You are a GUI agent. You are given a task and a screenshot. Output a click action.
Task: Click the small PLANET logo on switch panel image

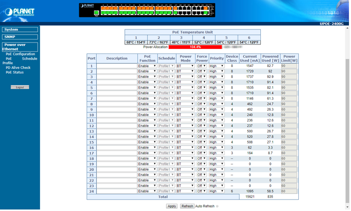(87, 6)
